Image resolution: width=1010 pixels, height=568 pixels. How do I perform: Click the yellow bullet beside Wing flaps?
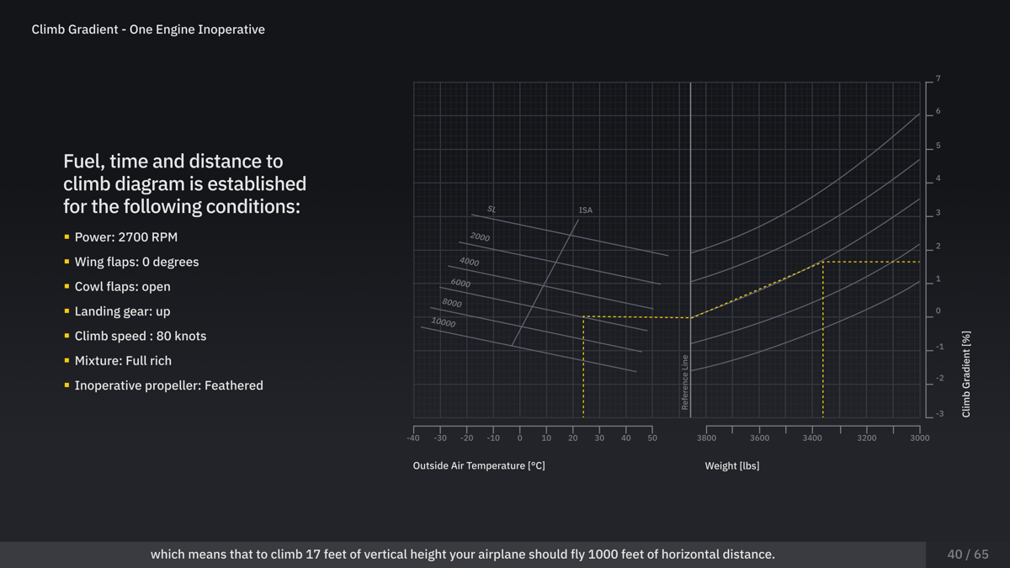67,262
